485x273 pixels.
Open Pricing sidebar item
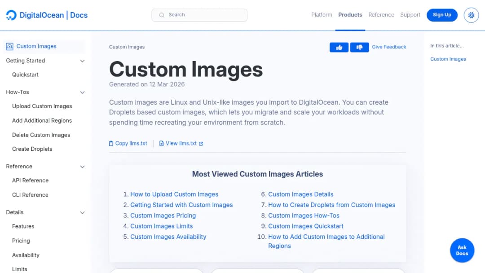[x=21, y=241]
